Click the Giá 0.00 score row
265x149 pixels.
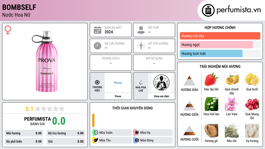pos(66,141)
